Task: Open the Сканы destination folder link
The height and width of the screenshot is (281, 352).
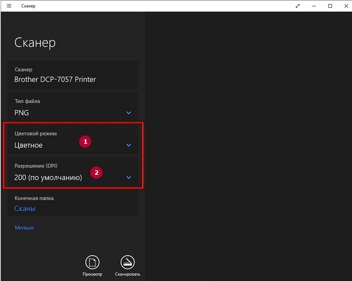Action: point(25,209)
